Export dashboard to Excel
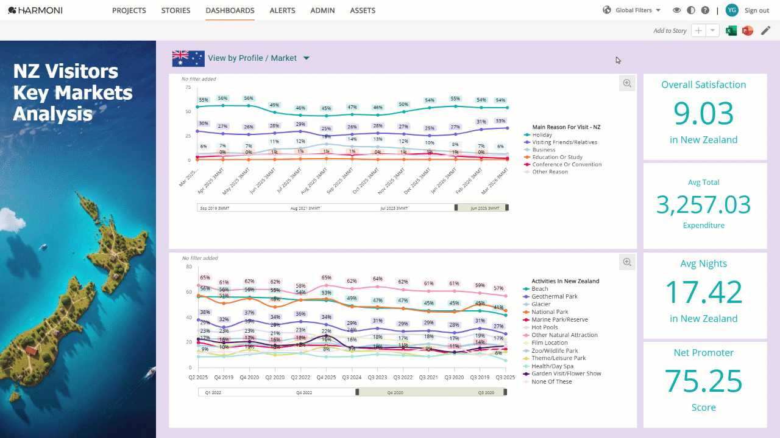This screenshot has width=780, height=438. coord(731,30)
